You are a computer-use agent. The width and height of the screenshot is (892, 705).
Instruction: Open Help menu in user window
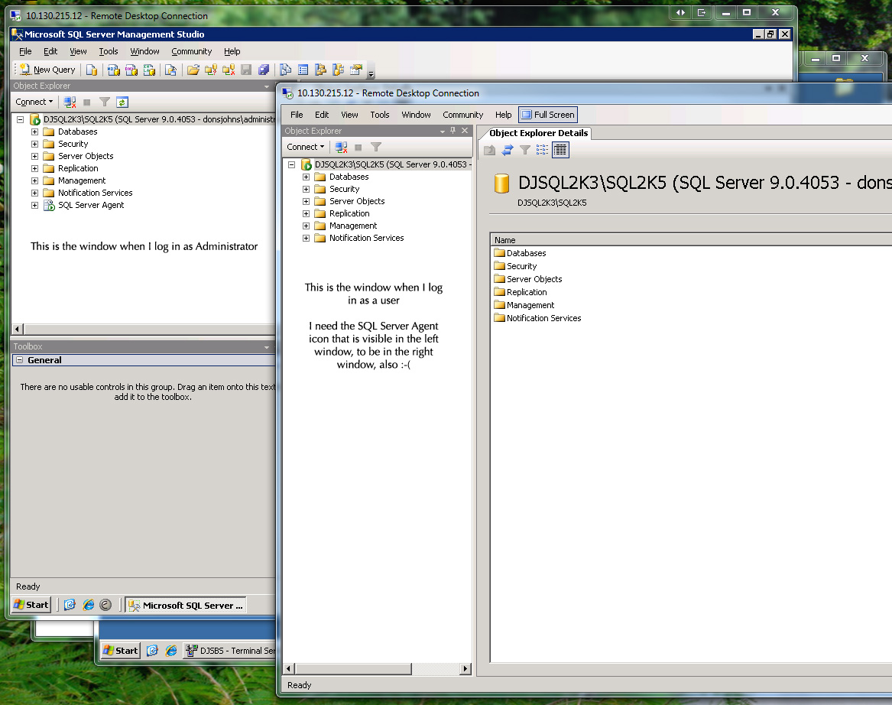503,115
